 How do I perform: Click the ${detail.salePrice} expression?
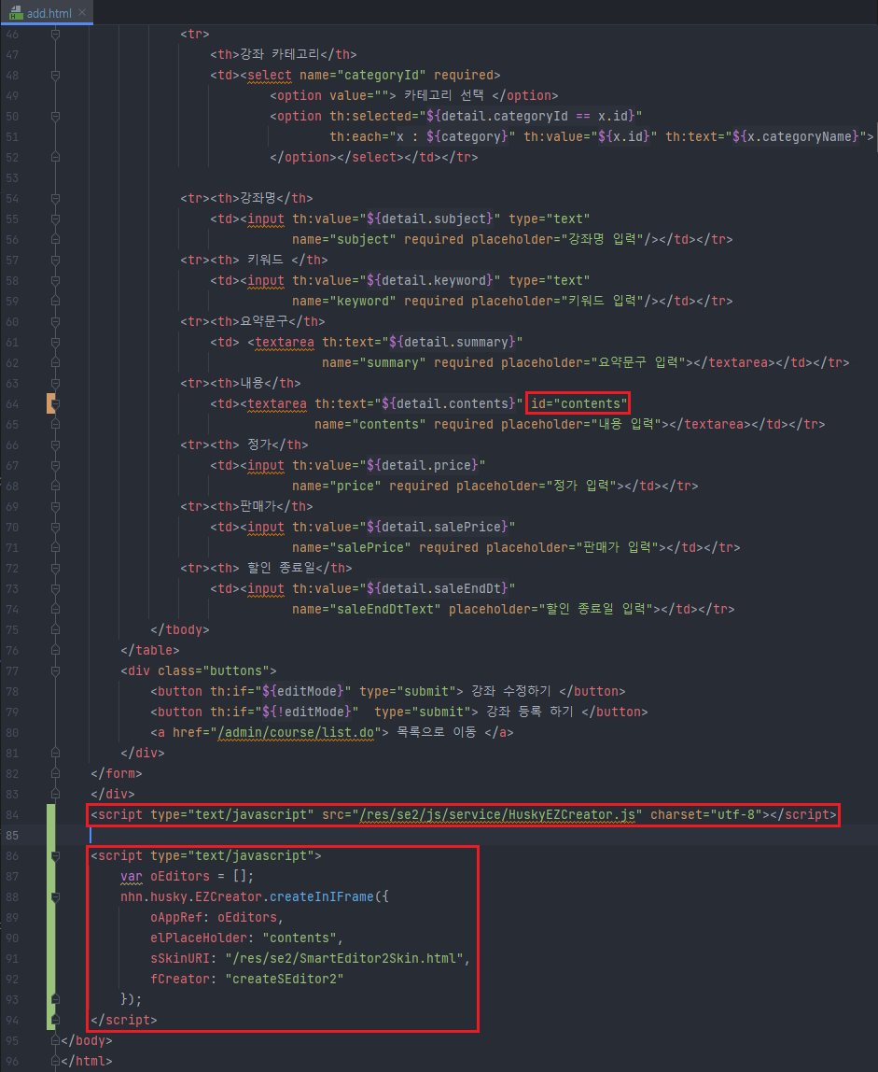tap(437, 527)
